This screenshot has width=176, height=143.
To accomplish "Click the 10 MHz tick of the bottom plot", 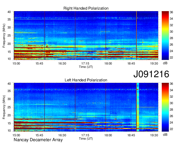I will click(9, 131).
